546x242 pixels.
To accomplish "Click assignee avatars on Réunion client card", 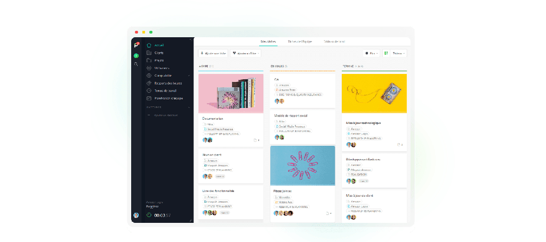I will click(207, 177).
